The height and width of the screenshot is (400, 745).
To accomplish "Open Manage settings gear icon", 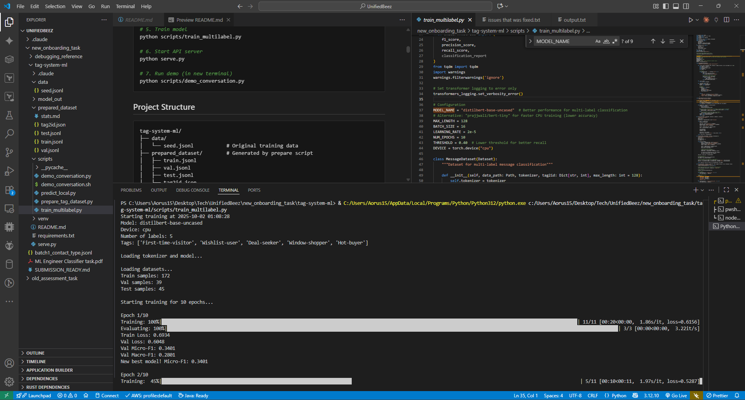I will pyautogui.click(x=9, y=381).
